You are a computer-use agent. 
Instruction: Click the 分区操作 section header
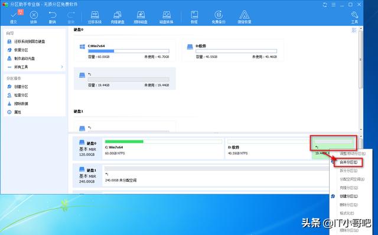click(x=14, y=79)
